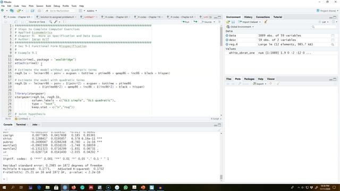Toggle the Source on Save checkbox
Viewport: 340px width, 191px height.
coord(27,22)
